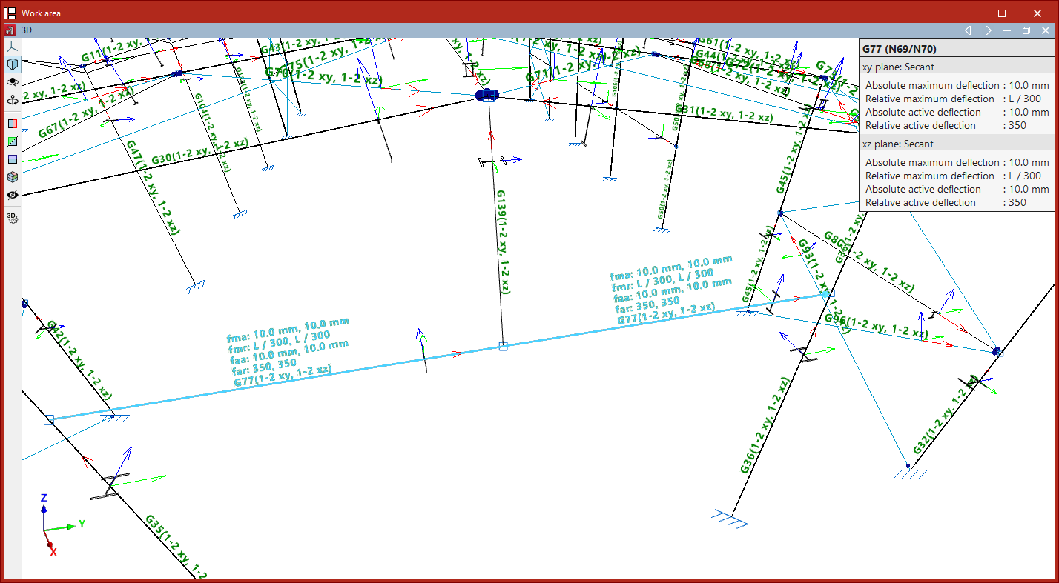Open the stacked layers cube tool
Image resolution: width=1059 pixels, height=583 pixels.
[13, 177]
